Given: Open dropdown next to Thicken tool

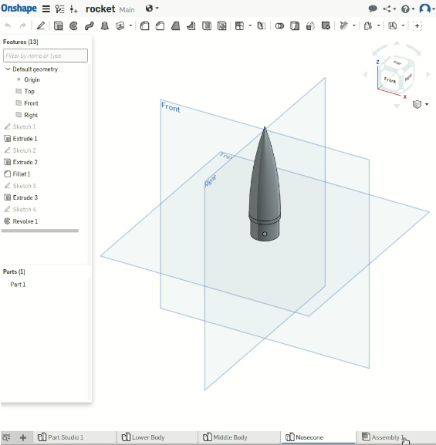Looking at the screenshot, I should (x=130, y=25).
